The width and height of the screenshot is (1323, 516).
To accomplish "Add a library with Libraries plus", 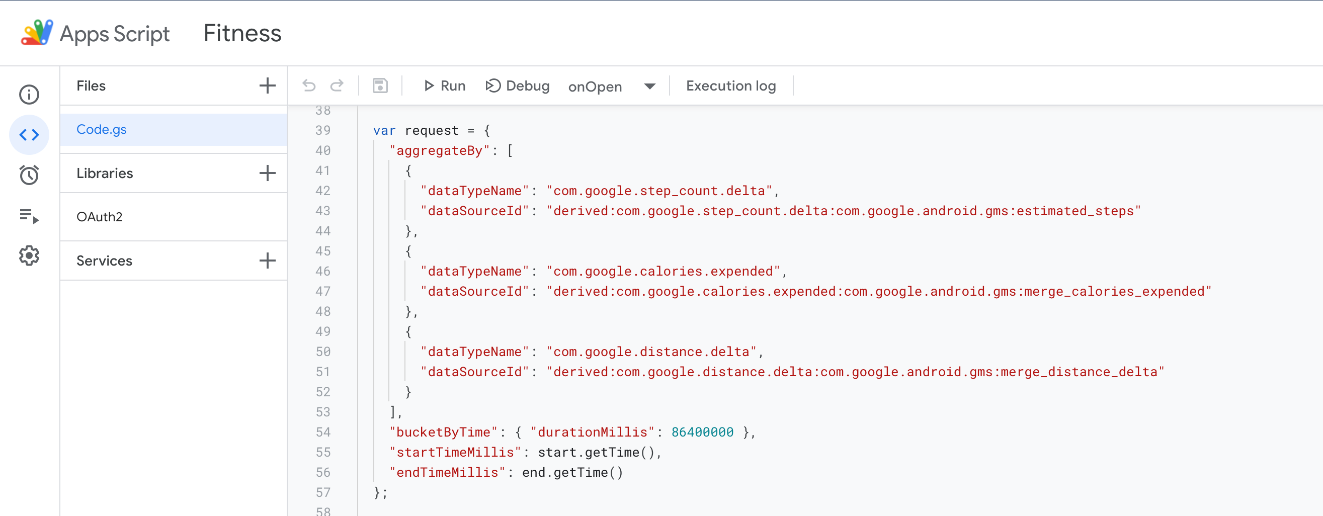I will [267, 173].
